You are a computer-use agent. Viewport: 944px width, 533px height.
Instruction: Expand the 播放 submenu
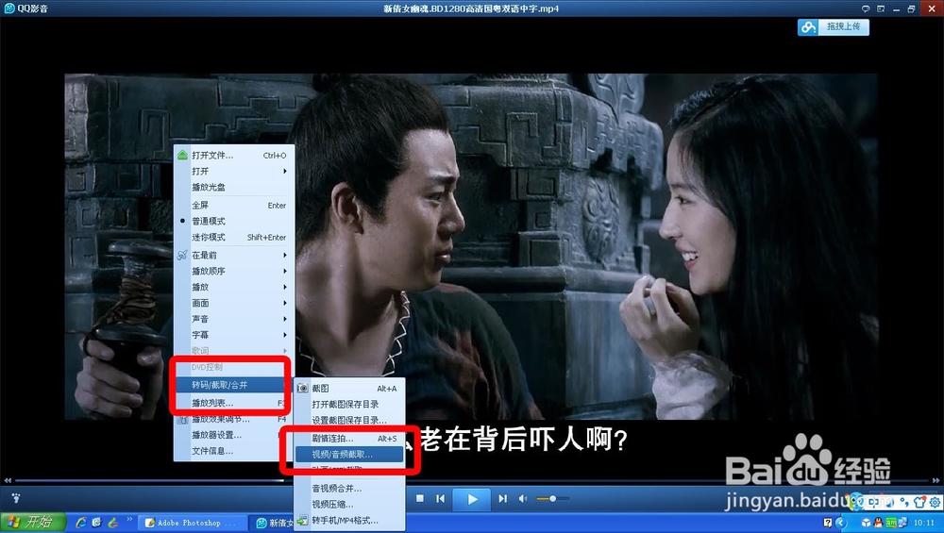234,287
